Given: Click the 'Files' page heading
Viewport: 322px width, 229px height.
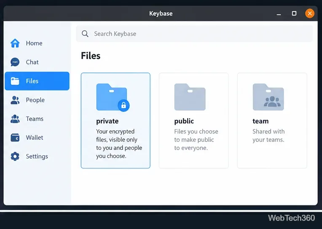Looking at the screenshot, I should 91,56.
